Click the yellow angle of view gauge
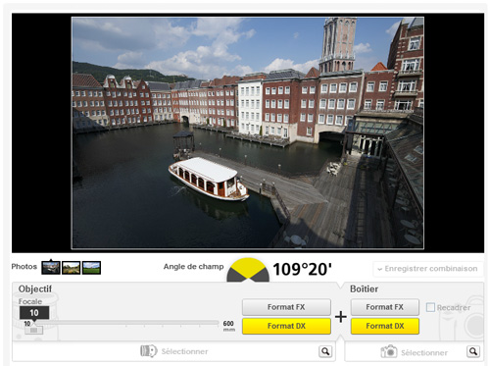 point(248,270)
